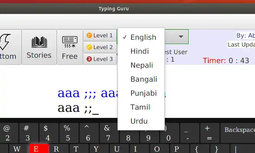Image resolution: width=255 pixels, height=153 pixels.
Task: Click the Backspace key on virtual keyboard
Action: [x=238, y=133]
